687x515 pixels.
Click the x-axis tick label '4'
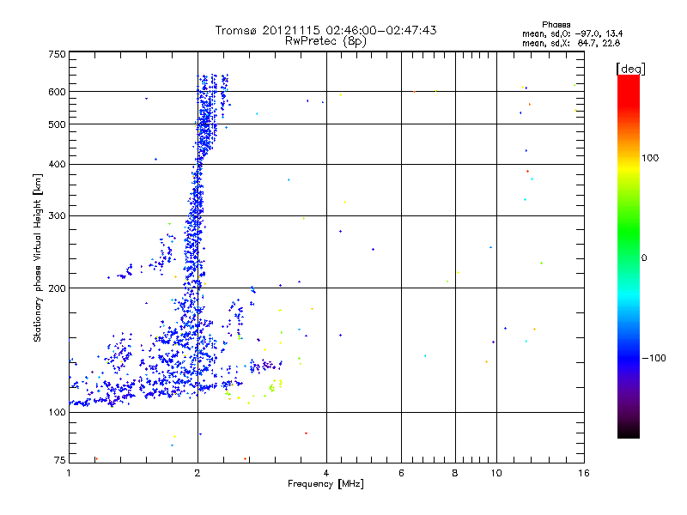click(326, 473)
